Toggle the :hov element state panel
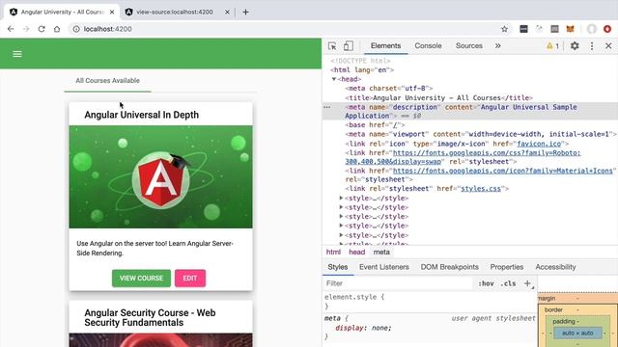This screenshot has width=618, height=347. (x=486, y=283)
